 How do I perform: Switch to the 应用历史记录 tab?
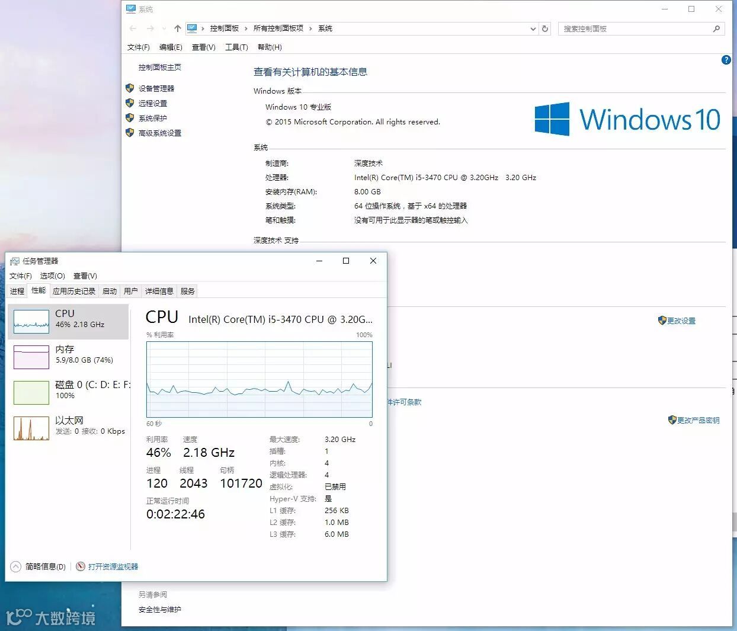pyautogui.click(x=74, y=292)
